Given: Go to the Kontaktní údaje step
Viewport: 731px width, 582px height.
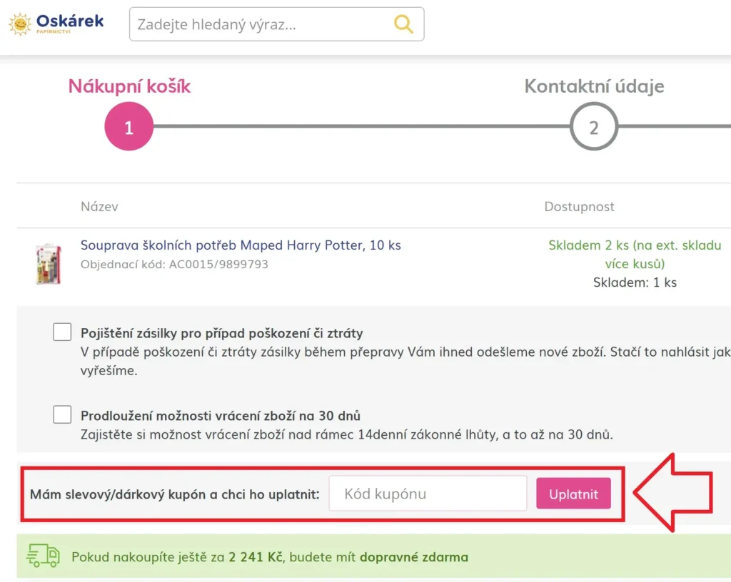Looking at the screenshot, I should tap(594, 86).
